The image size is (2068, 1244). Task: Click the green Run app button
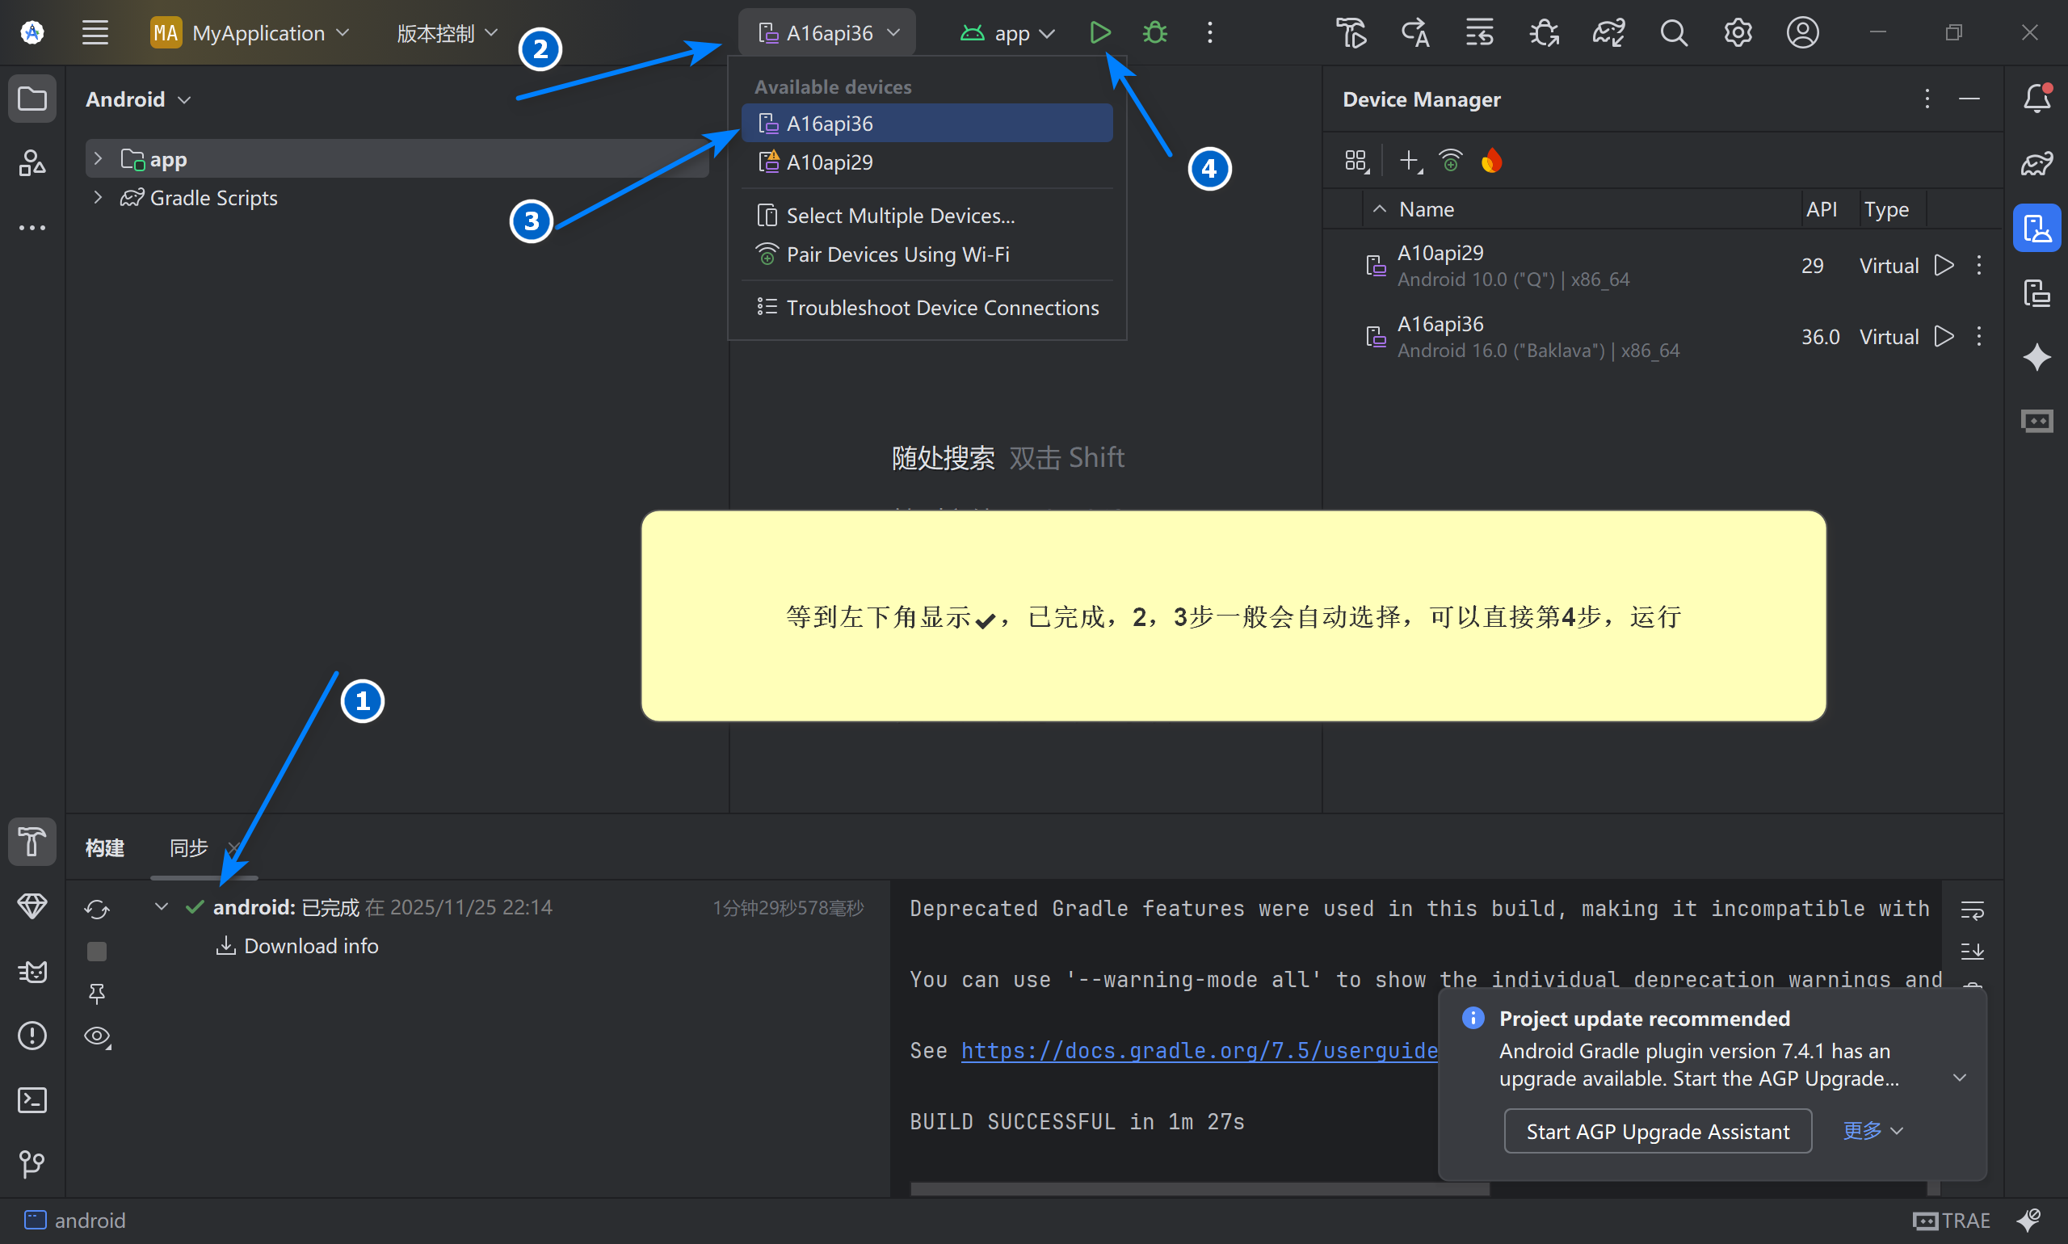tap(1099, 32)
